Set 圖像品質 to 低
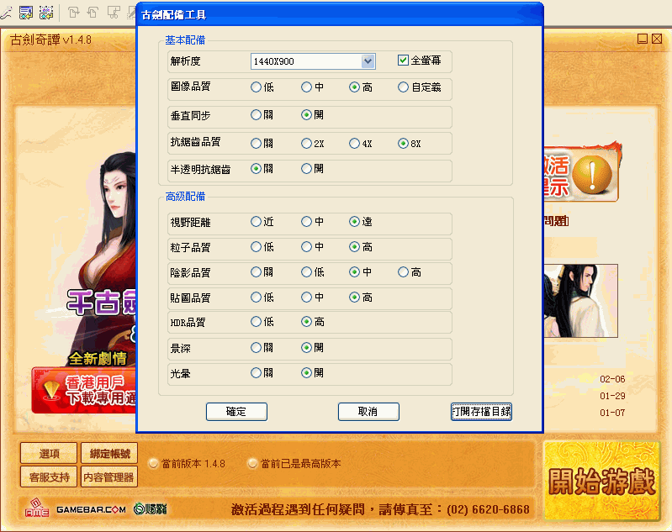Screen dimensions: 672x532 pyautogui.click(x=256, y=87)
